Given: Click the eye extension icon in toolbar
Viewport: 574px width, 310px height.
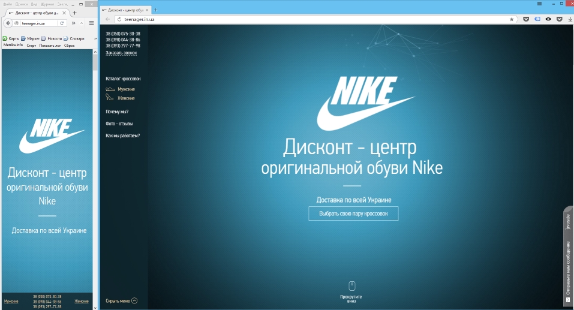Looking at the screenshot, I should point(548,19).
